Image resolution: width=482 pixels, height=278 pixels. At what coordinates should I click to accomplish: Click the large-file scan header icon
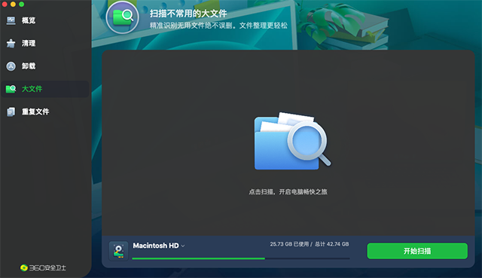click(122, 17)
